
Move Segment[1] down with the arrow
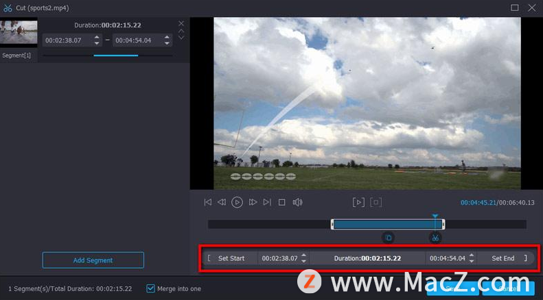pyautogui.click(x=181, y=37)
